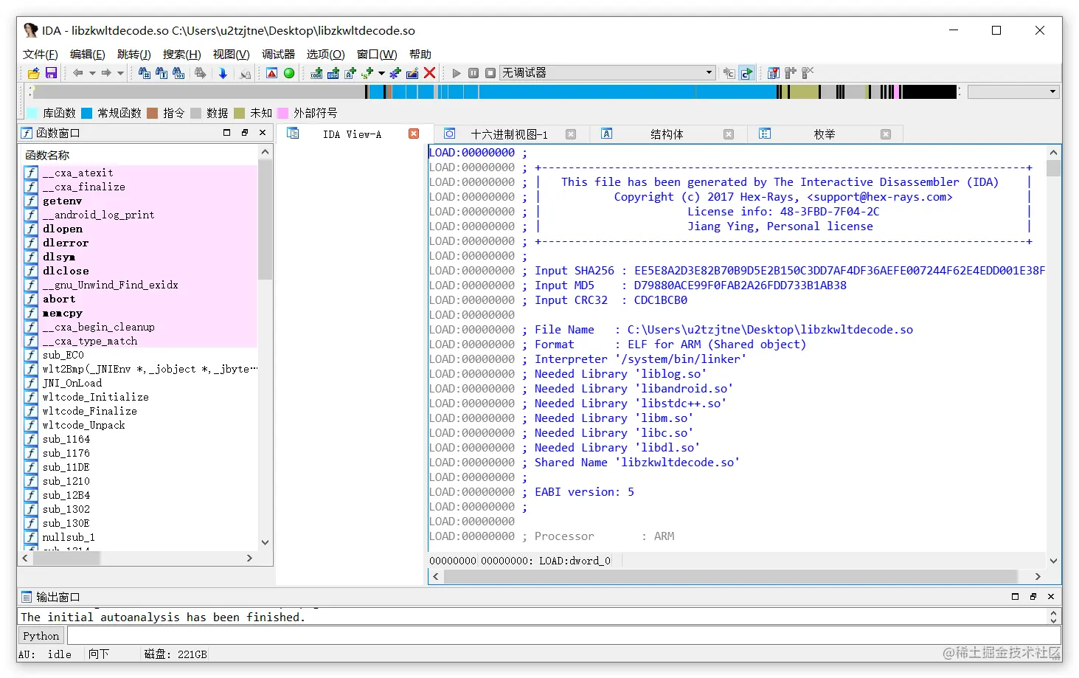Open the 跳转(J) menu
Viewport: 1079px width, 678px height.
(133, 54)
